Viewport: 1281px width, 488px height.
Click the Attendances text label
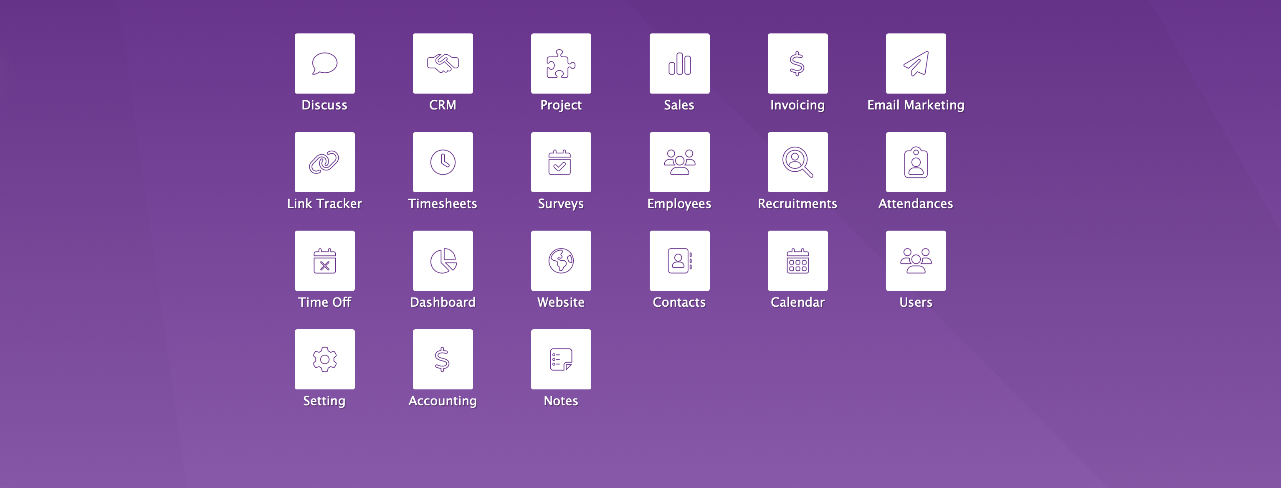(916, 203)
